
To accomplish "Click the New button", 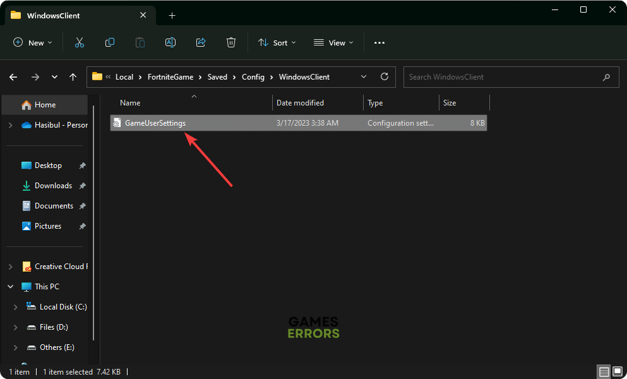I will (33, 42).
